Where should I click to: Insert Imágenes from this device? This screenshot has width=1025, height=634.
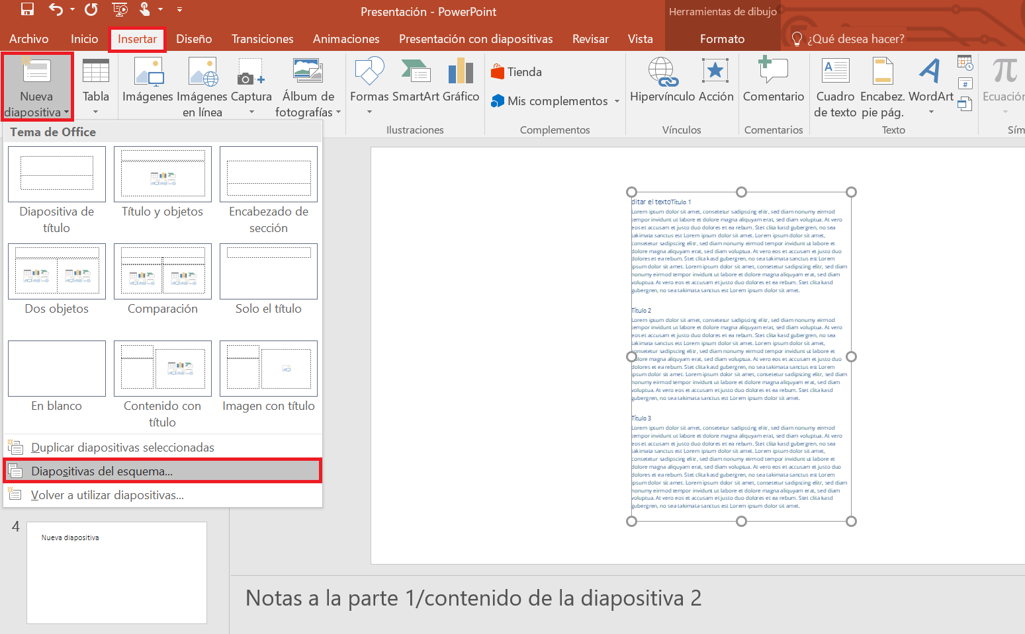[x=148, y=79]
